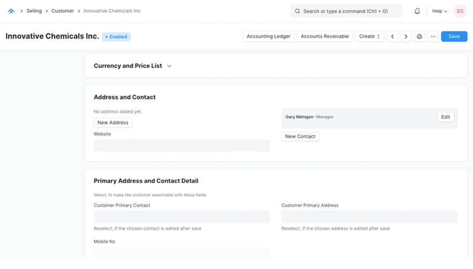The height and width of the screenshot is (269, 473).
Task: Add a New Address
Action: [x=113, y=122]
